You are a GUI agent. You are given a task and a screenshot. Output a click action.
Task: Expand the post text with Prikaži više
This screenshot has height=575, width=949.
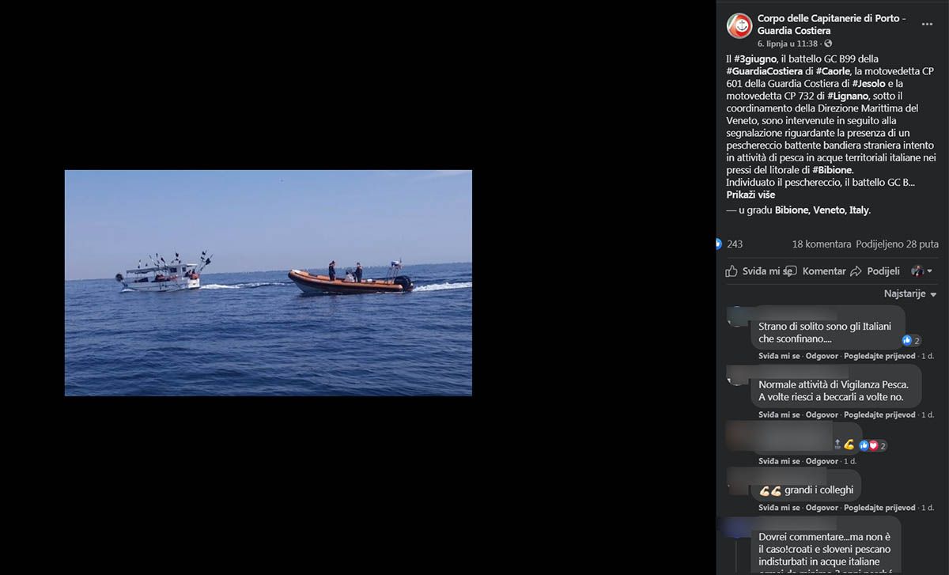(751, 195)
